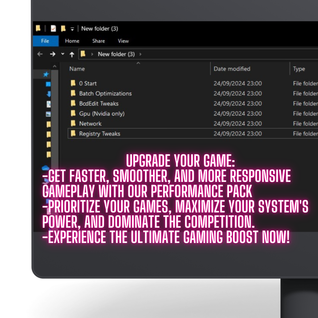The width and height of the screenshot is (318, 318).
Task: Click the folder icon in the title bar
Action: coord(38,28)
